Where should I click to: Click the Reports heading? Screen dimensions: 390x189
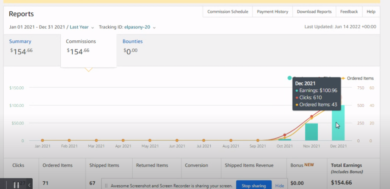tap(21, 14)
